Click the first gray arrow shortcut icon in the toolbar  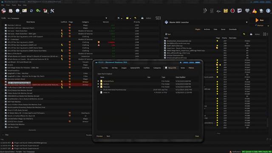[205, 11]
